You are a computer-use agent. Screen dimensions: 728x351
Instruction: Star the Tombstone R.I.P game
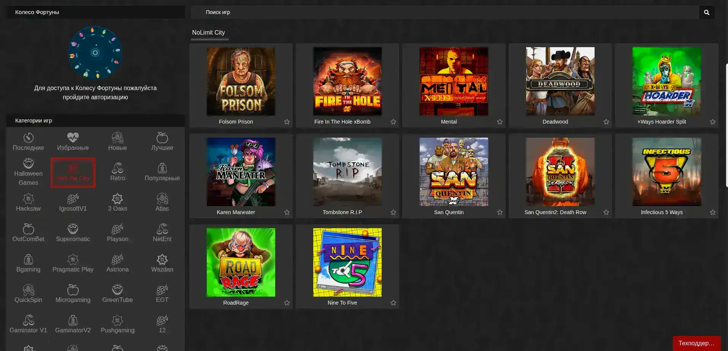point(393,212)
